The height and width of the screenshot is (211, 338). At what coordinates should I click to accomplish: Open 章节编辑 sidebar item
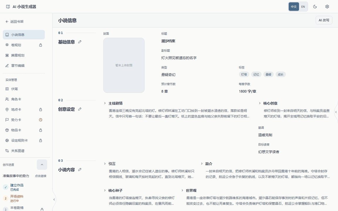pyautogui.click(x=24, y=66)
